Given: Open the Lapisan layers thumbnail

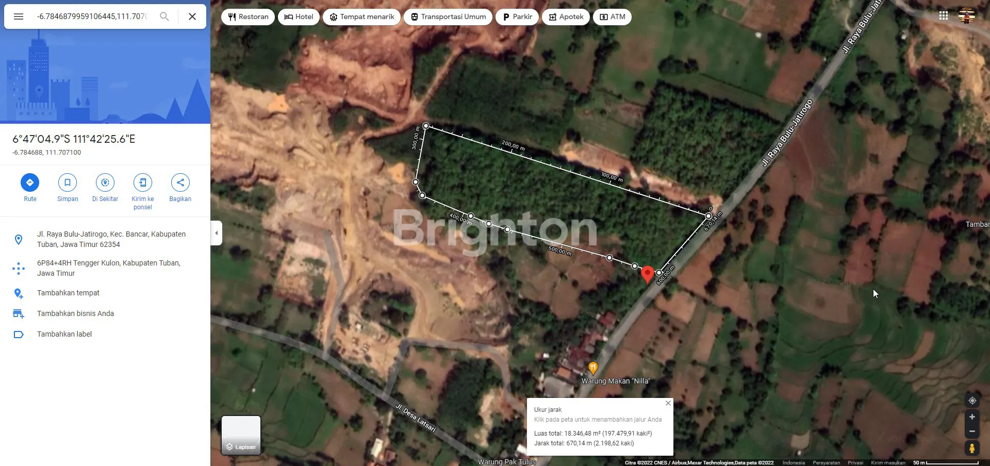Looking at the screenshot, I should tap(241, 435).
